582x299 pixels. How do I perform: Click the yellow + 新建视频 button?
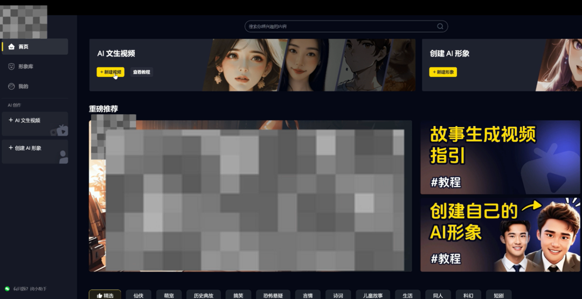pos(110,72)
